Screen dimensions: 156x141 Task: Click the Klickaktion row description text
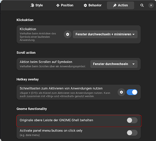pos(38,37)
